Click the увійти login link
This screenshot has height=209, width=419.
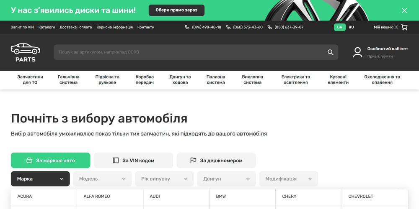387,56
